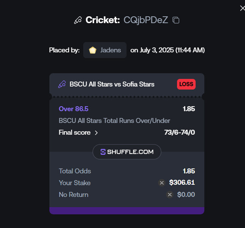The image size is (245, 228).
Task: Open BSCU All Stars vs Sofia Stars match
Action: pyautogui.click(x=112, y=84)
